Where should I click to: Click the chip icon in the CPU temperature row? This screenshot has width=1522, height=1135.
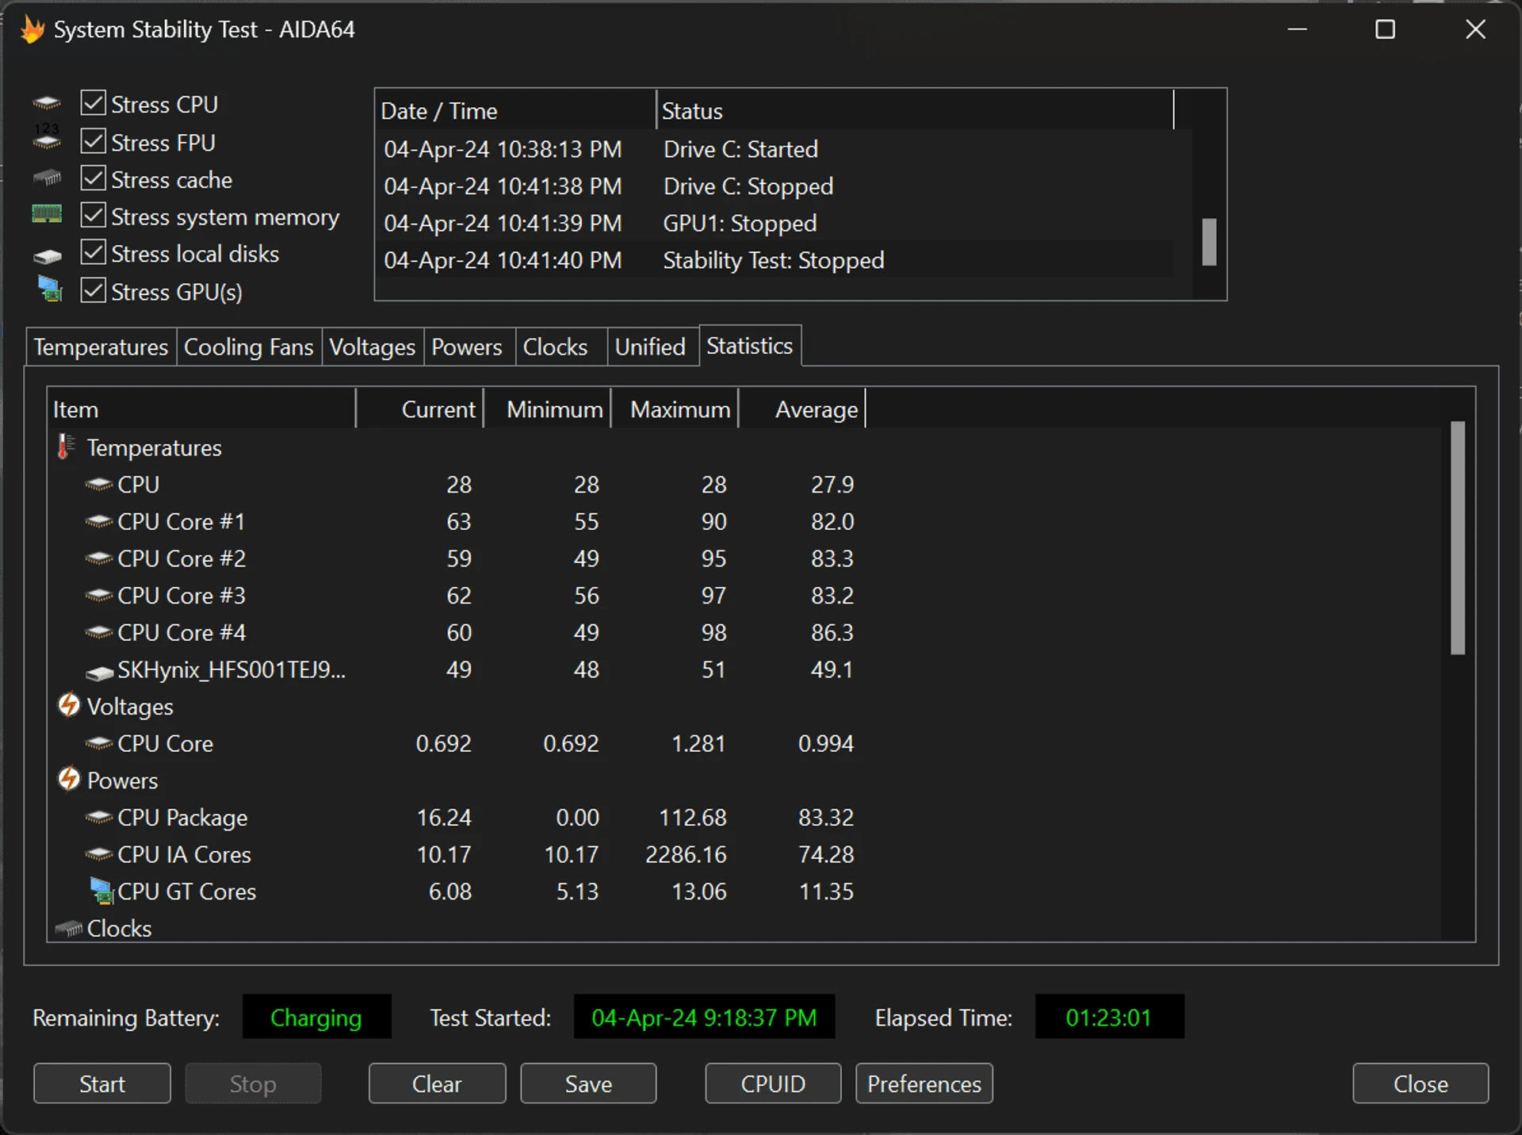tap(99, 484)
